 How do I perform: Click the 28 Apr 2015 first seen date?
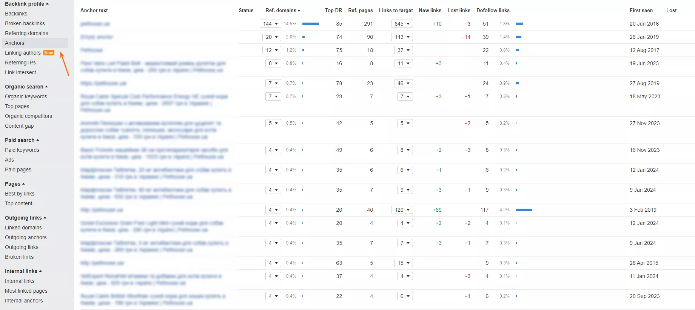[644, 263]
